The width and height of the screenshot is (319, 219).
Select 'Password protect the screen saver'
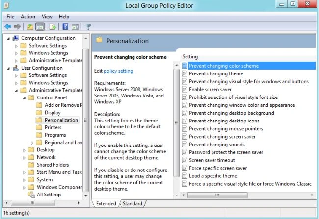click(x=226, y=152)
